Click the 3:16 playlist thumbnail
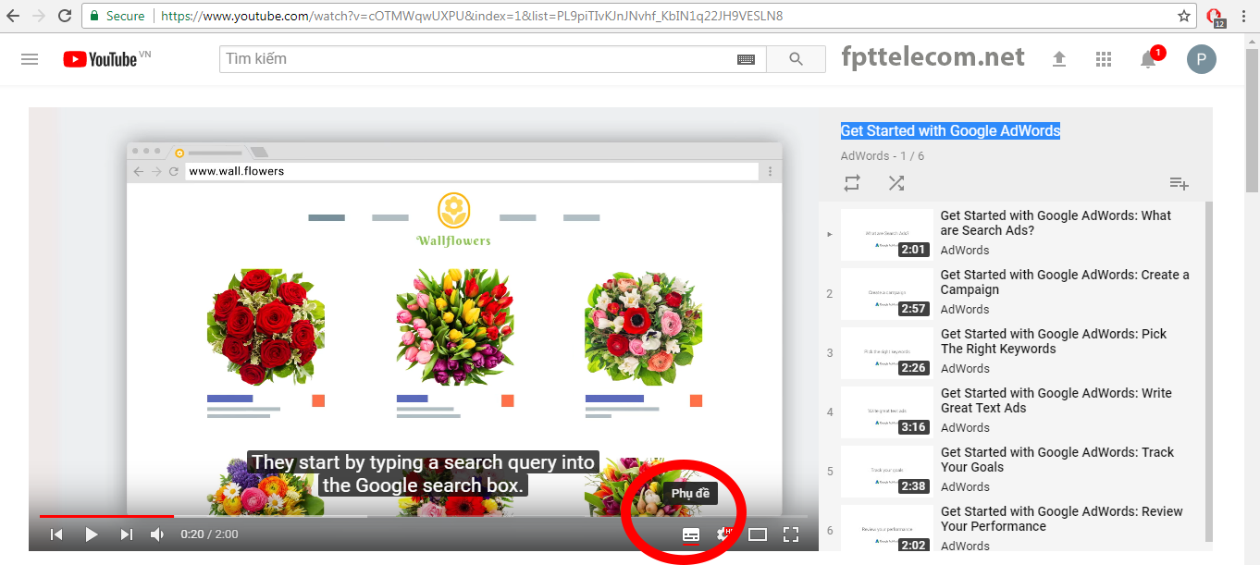 coord(886,412)
